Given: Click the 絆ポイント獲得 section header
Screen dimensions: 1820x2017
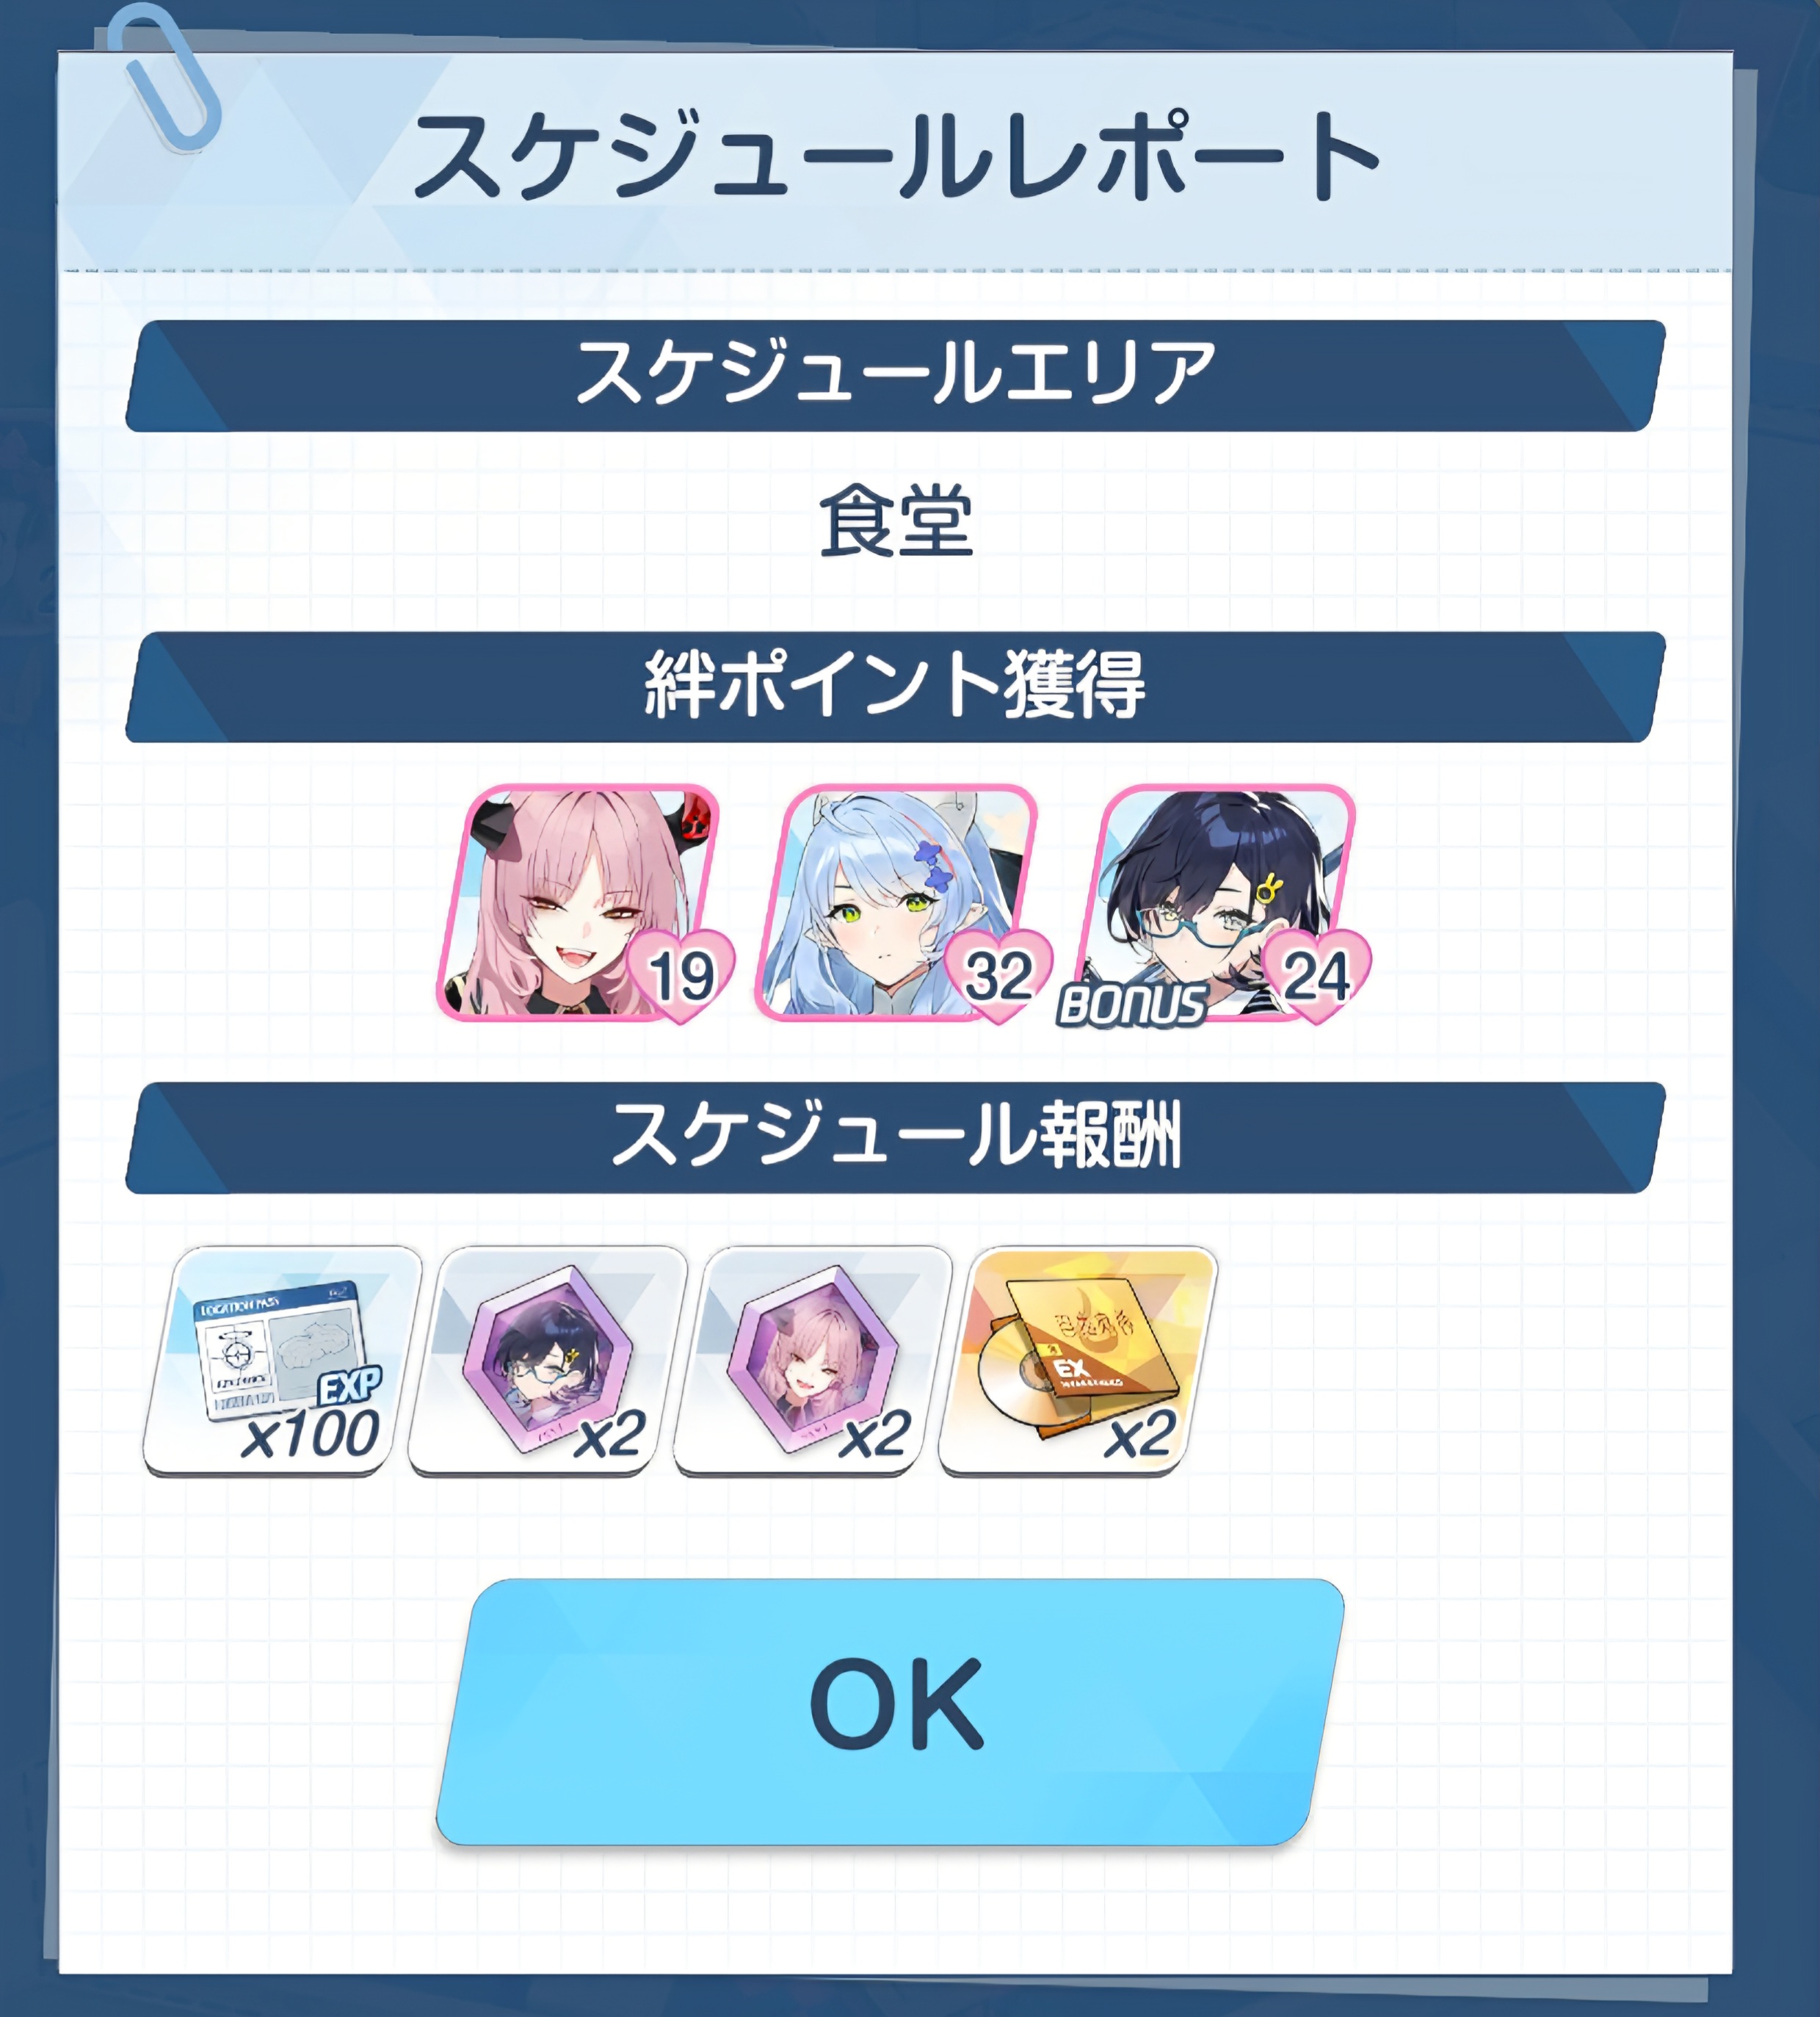Looking at the screenshot, I should point(895,686).
